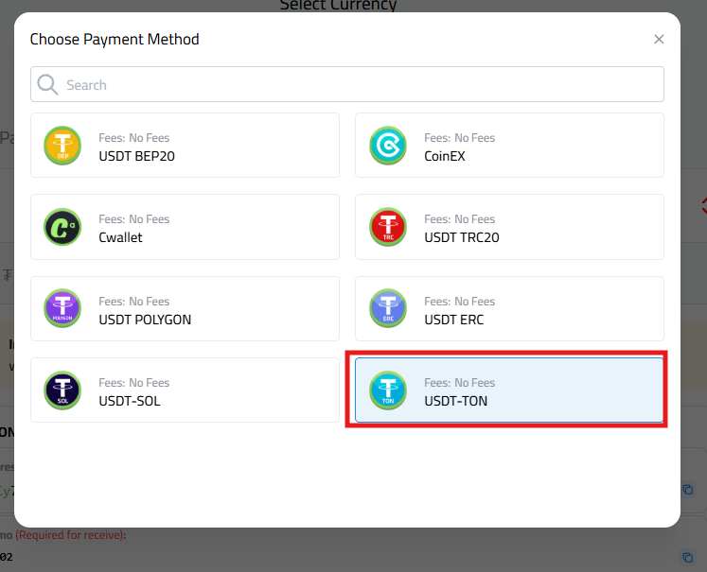The image size is (707, 572).
Task: Choose the USDT ERC payment option
Action: tap(509, 308)
